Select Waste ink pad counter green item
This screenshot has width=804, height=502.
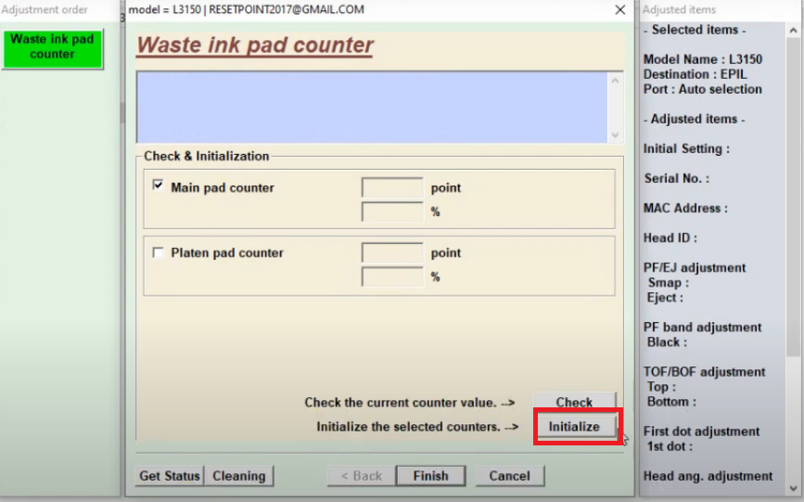(x=52, y=47)
